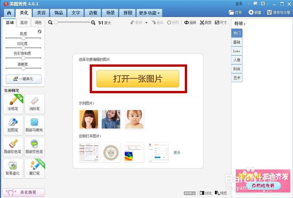Select the 局部彩色笔 color brush tool
Viewport: 293px width, 198px height.
pos(13,147)
